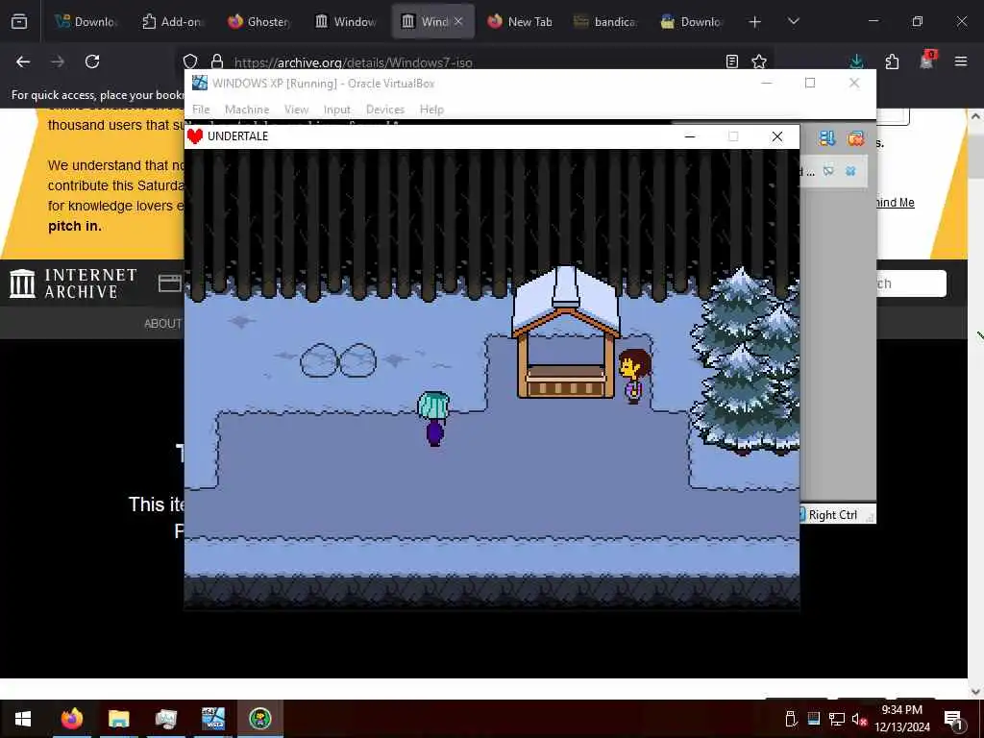The image size is (984, 738).
Task: Bookmark this page with star icon
Action: [x=759, y=61]
